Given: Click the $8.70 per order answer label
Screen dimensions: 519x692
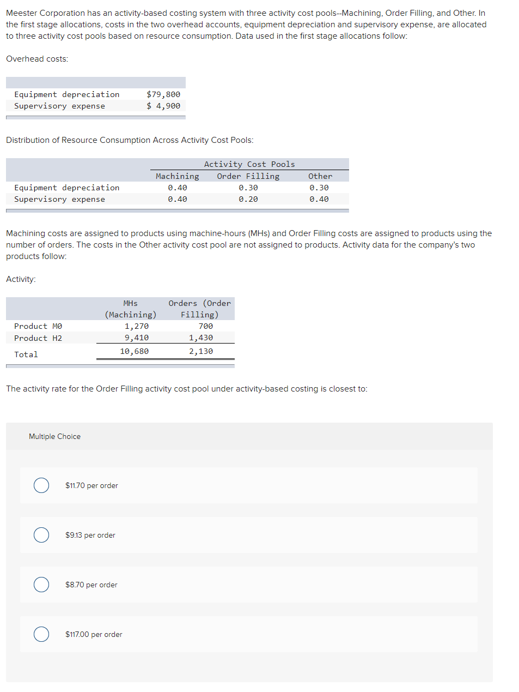Looking at the screenshot, I should click(90, 585).
